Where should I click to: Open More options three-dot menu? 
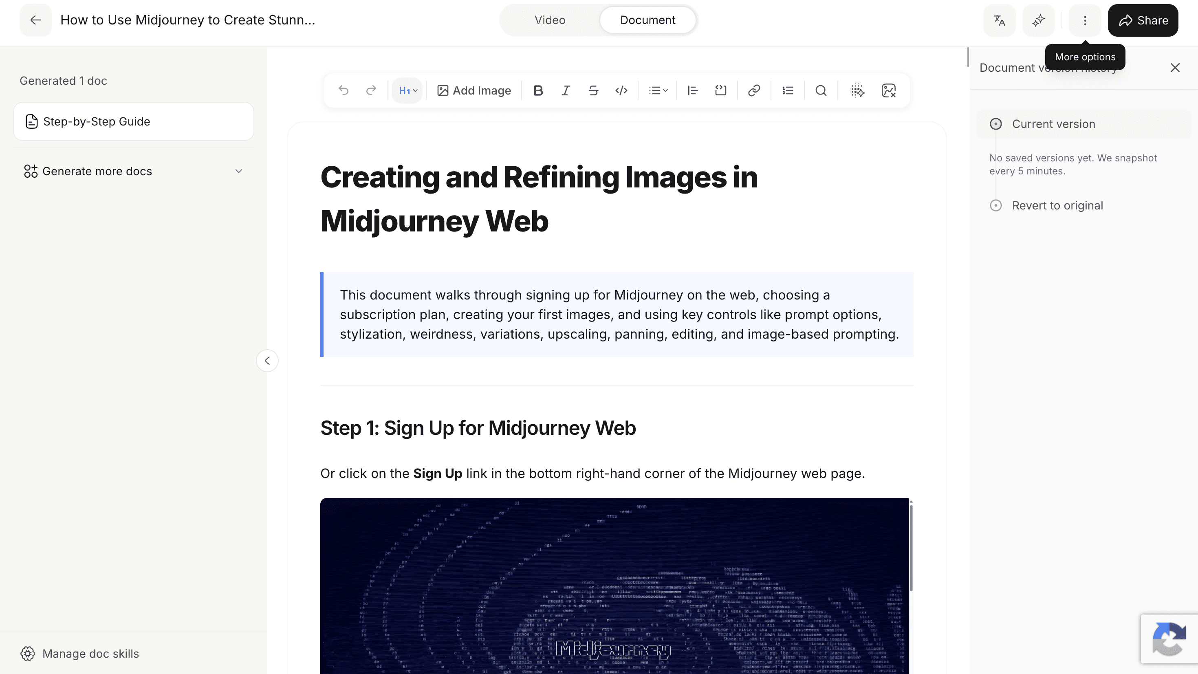[x=1085, y=20]
